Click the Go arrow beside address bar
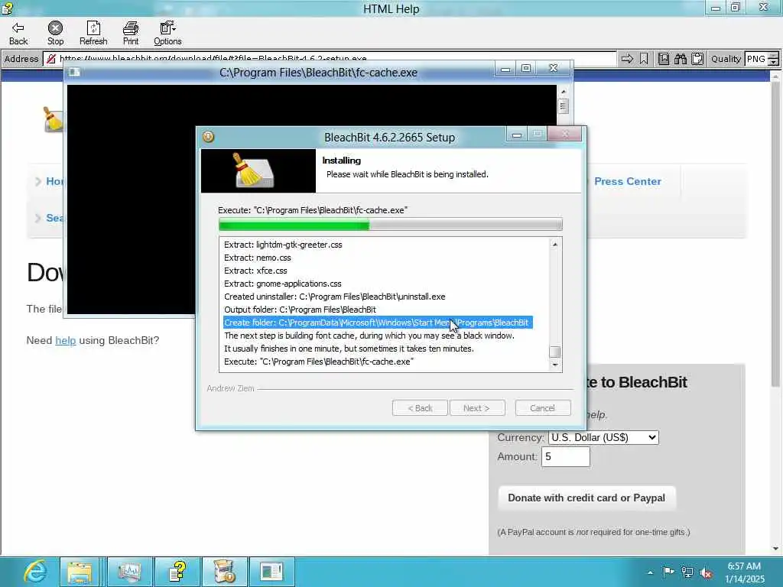Image resolution: width=783 pixels, height=587 pixels. pos(627,59)
